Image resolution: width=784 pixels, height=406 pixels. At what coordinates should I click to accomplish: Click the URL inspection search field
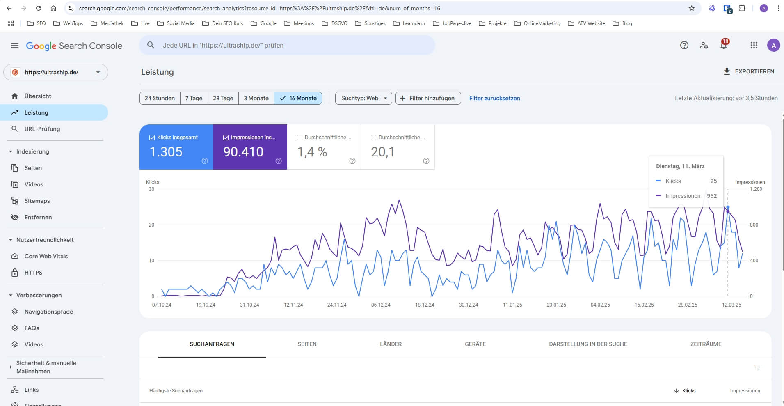[287, 45]
